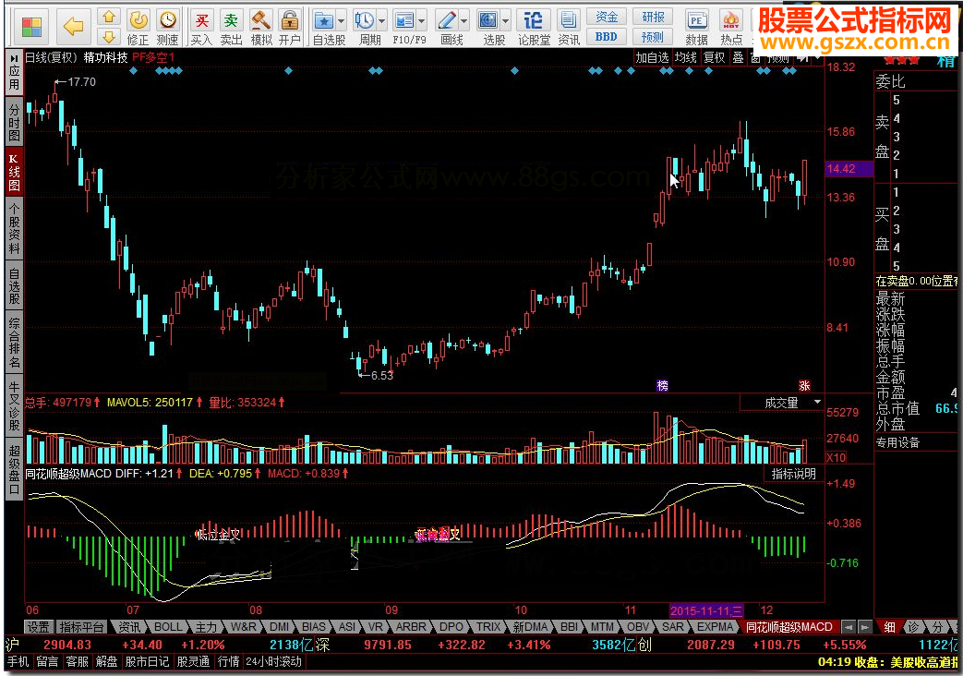Select the BIAS indicator tab
This screenshot has width=963, height=676.
tap(314, 627)
